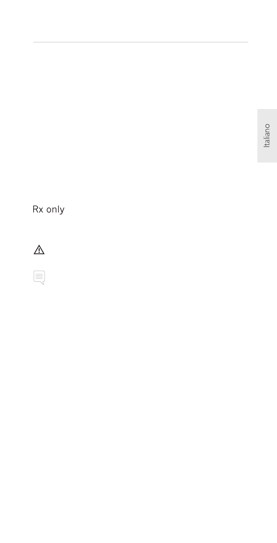This screenshot has height=543, width=277.
Task: Click the word "only" in the label
Action: click(x=55, y=210)
